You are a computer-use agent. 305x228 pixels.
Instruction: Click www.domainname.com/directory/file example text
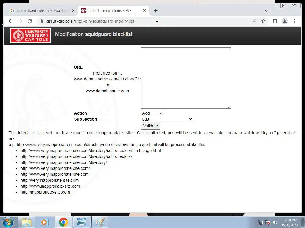[107, 79]
